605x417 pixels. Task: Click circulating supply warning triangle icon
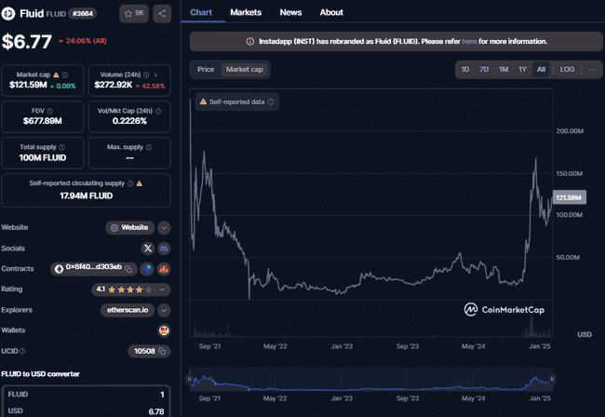(140, 183)
